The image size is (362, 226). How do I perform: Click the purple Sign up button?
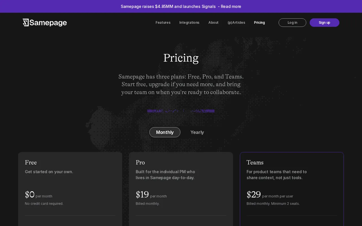pos(324,23)
